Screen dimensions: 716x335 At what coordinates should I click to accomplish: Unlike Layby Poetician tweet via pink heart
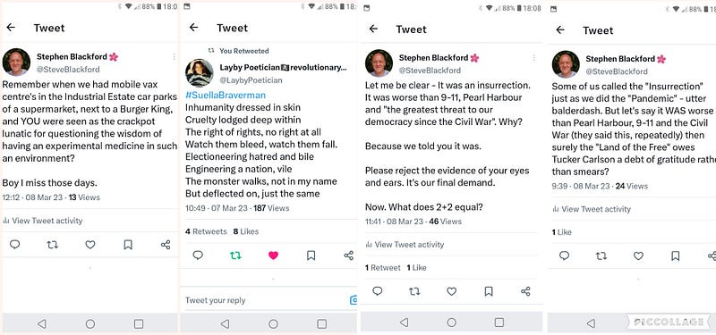[273, 255]
